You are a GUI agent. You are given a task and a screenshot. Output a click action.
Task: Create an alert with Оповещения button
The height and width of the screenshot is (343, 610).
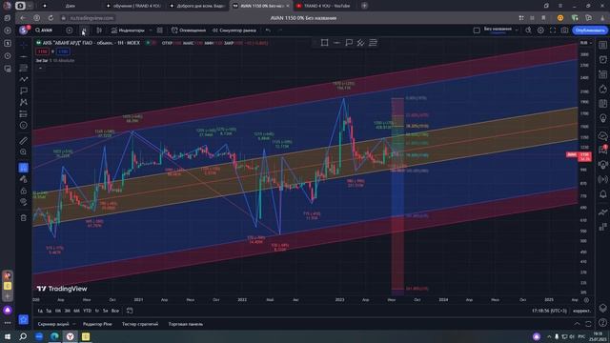(189, 30)
